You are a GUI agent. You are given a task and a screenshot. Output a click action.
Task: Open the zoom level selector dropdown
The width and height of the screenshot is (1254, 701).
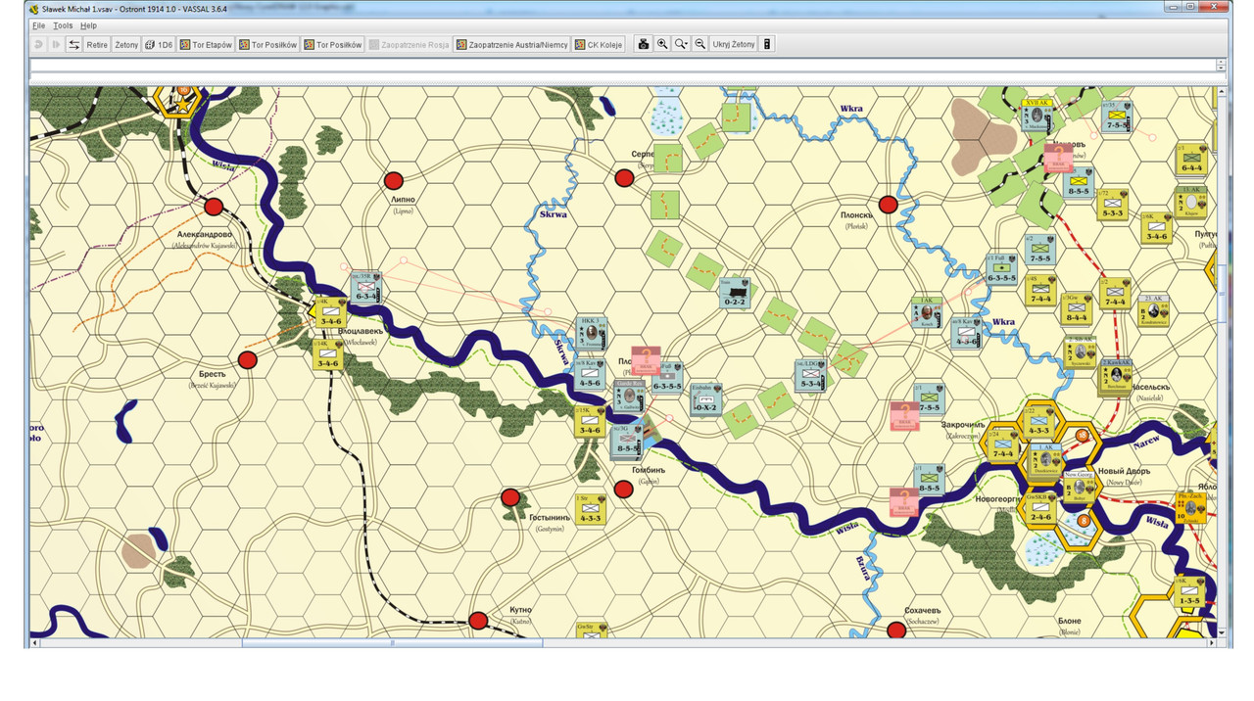681,44
